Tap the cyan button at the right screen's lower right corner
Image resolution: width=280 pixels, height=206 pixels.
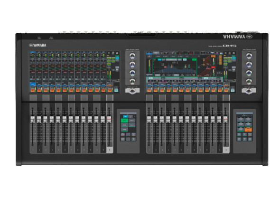pyautogui.click(x=233, y=91)
